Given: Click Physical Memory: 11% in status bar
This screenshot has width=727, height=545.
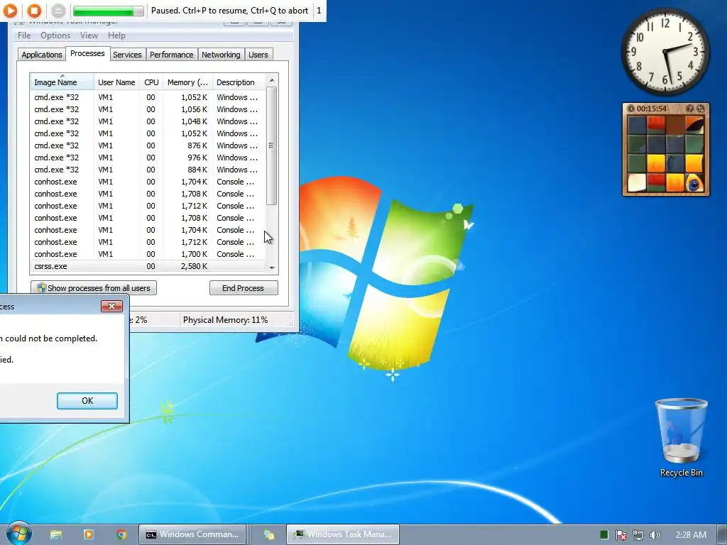Looking at the screenshot, I should click(x=225, y=320).
